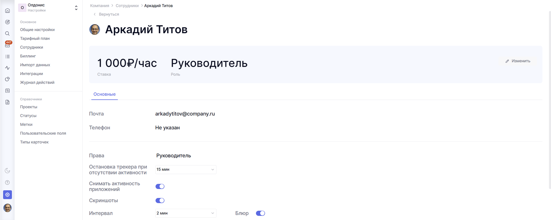
Task: Open inbox with 447 notifications
Action: coord(7,45)
